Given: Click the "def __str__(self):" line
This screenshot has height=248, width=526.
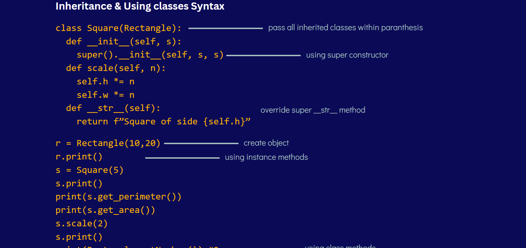Looking at the screenshot, I should point(113,108).
